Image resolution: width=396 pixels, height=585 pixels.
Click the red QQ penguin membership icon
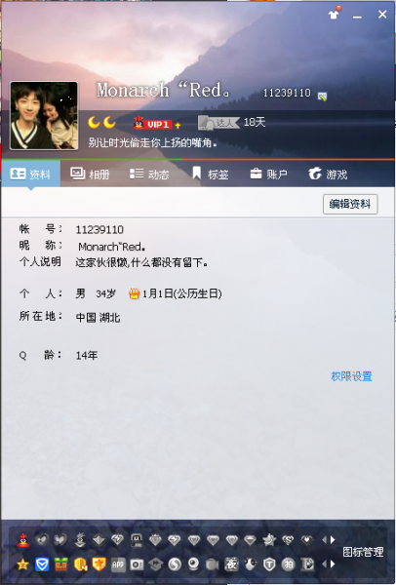click(x=23, y=540)
